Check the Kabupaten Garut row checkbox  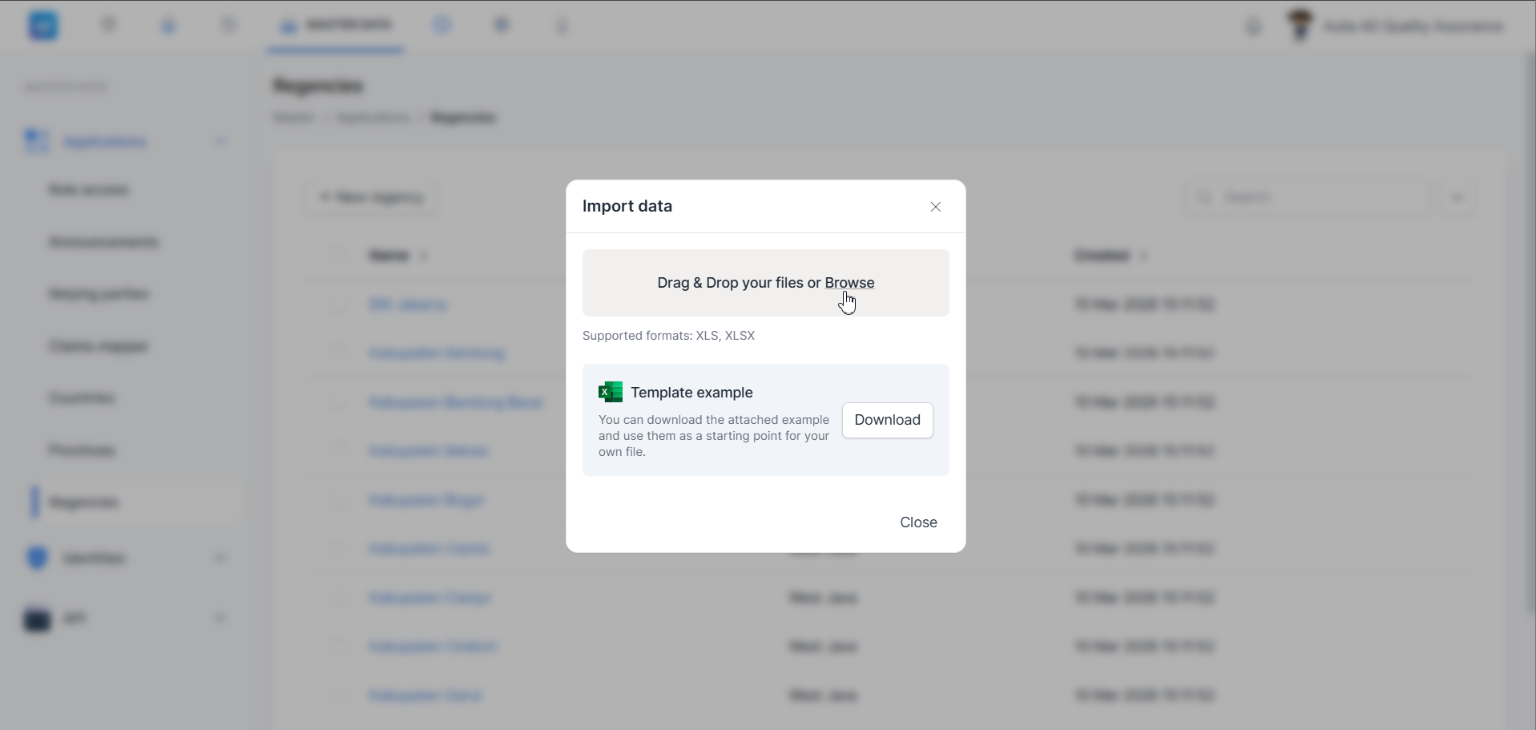[337, 696]
